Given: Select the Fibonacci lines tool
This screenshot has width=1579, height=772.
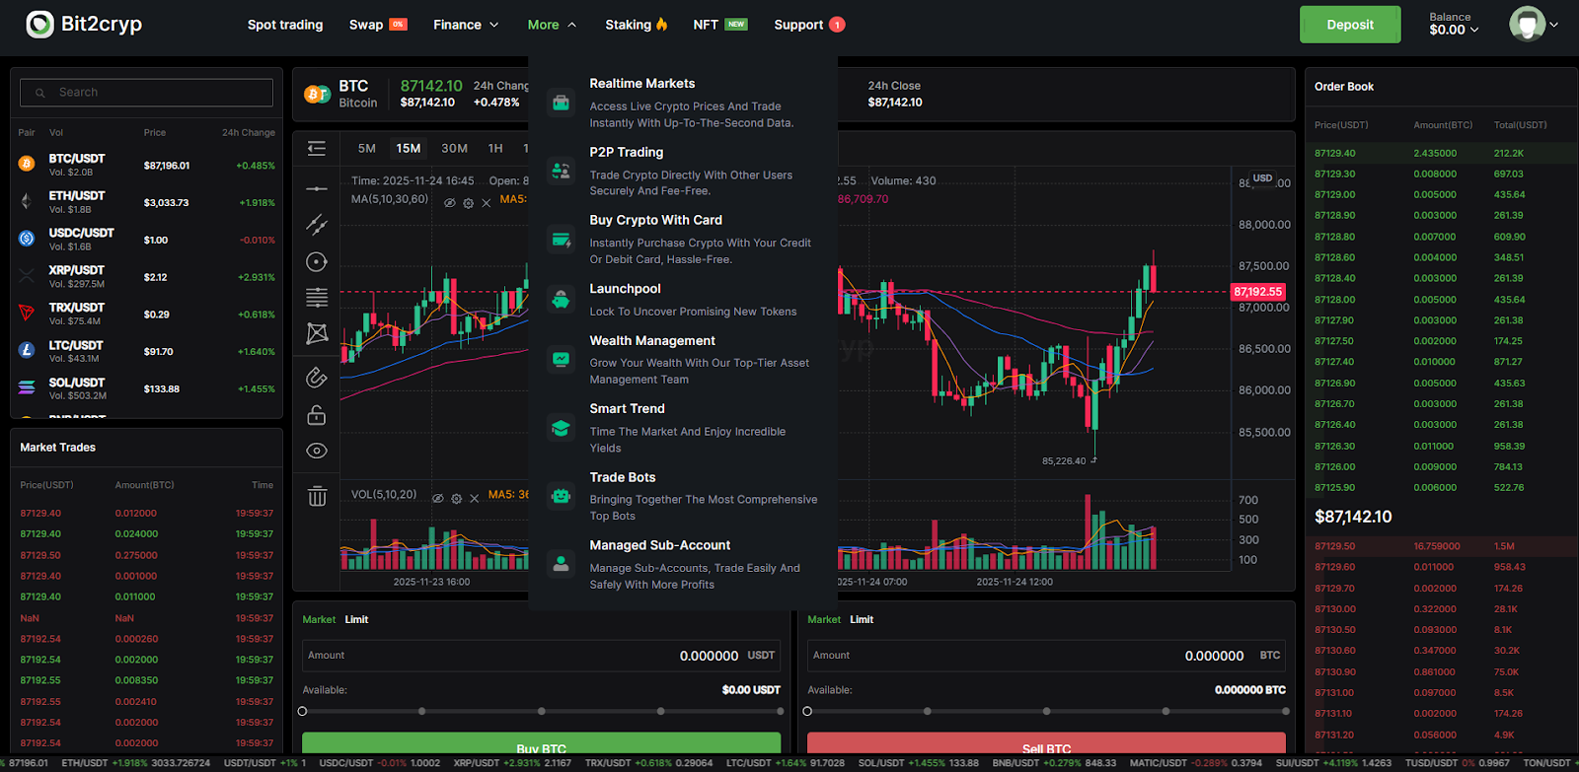Looking at the screenshot, I should point(317,297).
